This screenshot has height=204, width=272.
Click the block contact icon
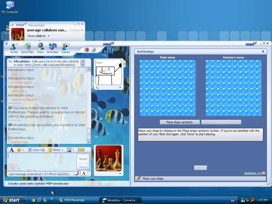click(x=87, y=50)
